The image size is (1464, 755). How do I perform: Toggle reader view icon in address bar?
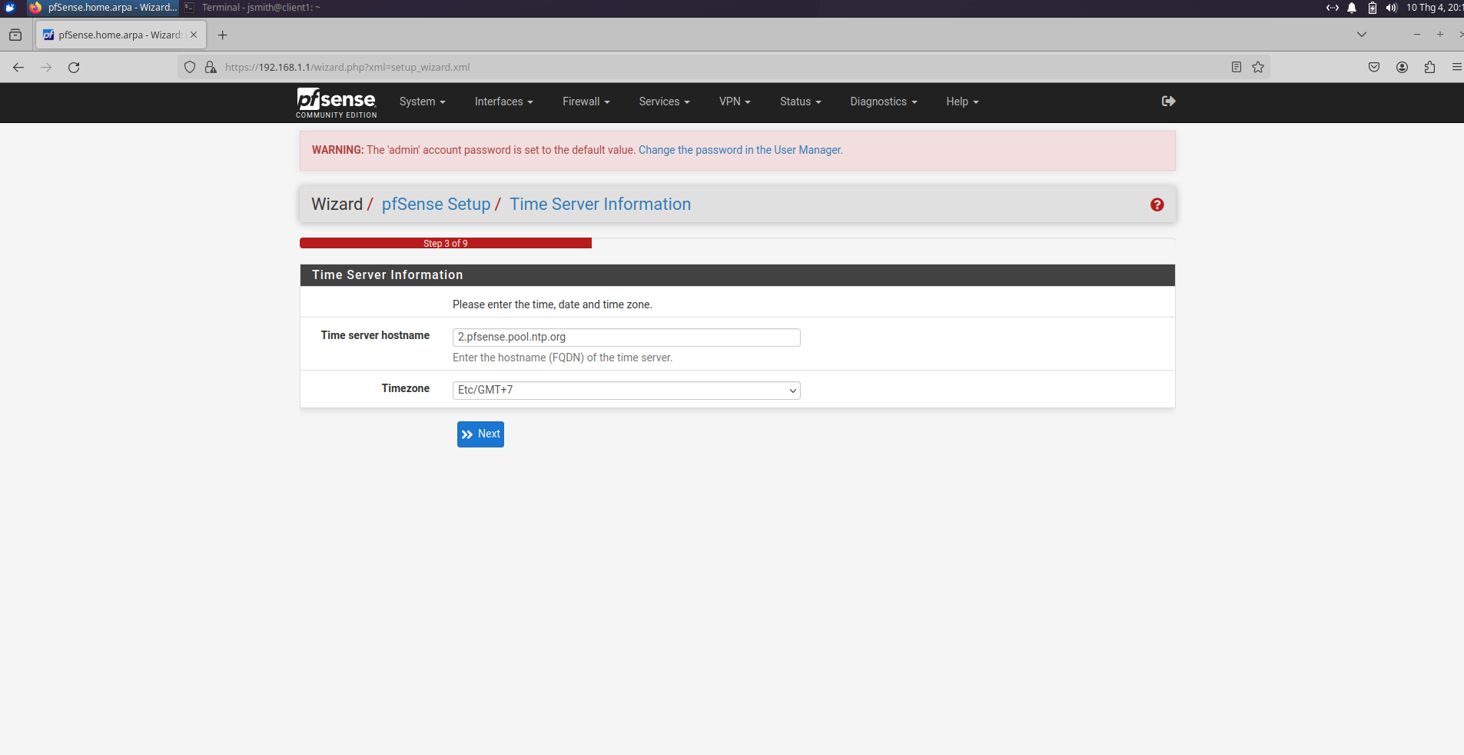1236,67
